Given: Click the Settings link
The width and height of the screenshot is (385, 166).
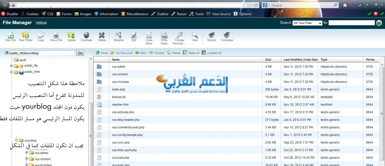Looking at the screenshot, I should click(x=41, y=23).
